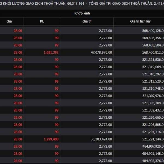This screenshot has height=164, width=164.
Task: Click cumulative value 568,403,584
Action: [x=153, y=45]
